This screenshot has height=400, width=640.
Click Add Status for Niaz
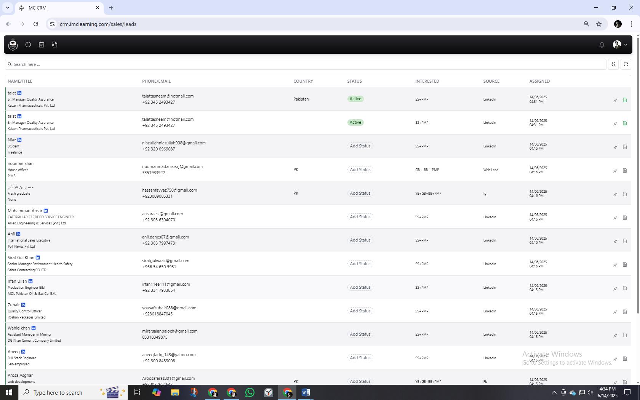click(360, 146)
